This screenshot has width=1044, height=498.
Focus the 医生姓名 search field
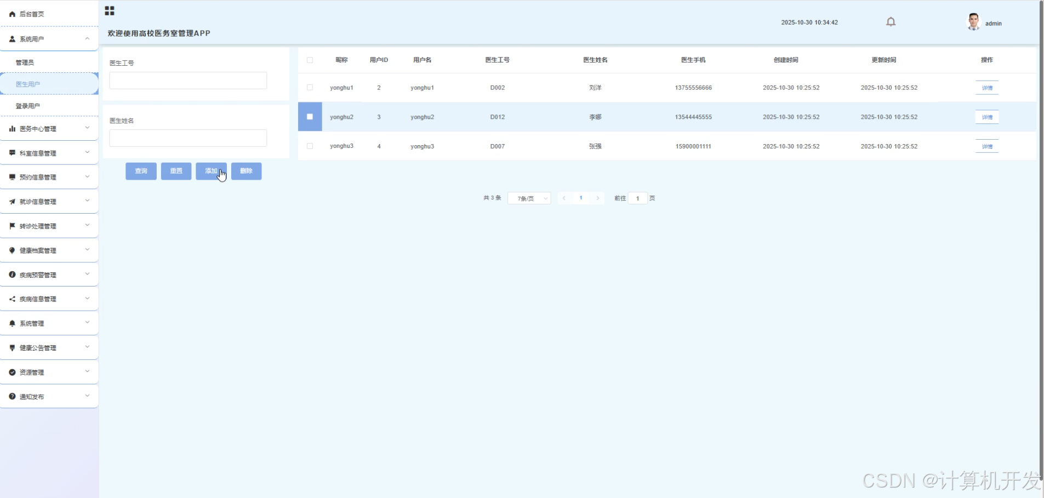[x=188, y=138]
